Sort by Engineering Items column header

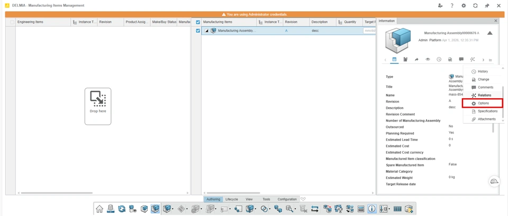[43, 22]
